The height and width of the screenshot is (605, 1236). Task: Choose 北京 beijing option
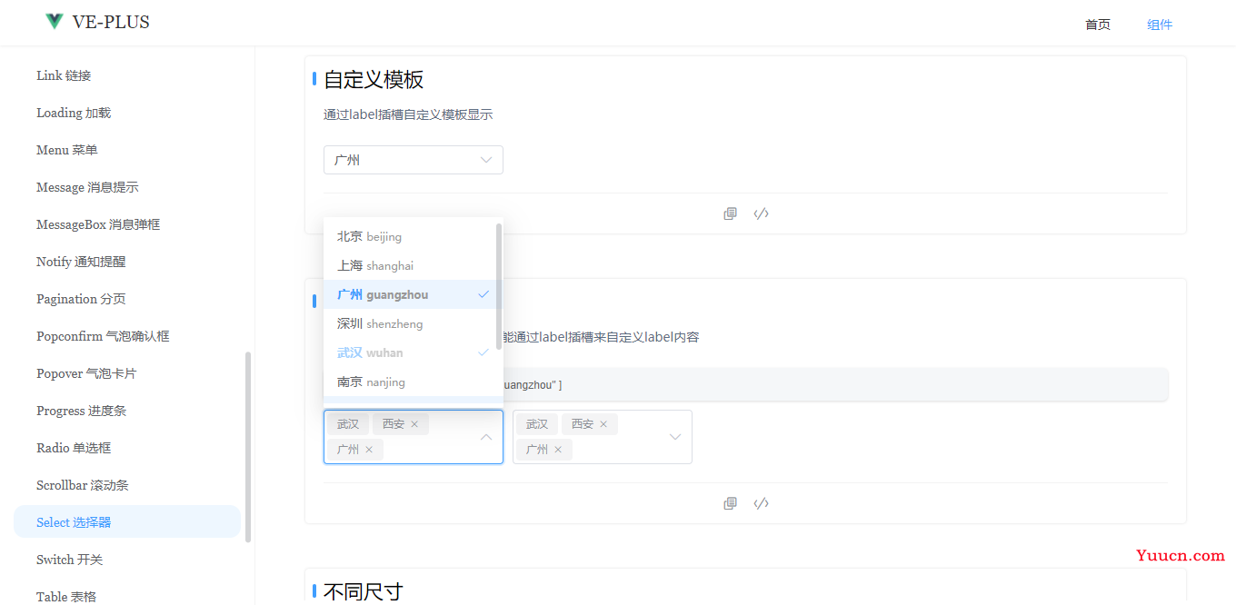[409, 236]
